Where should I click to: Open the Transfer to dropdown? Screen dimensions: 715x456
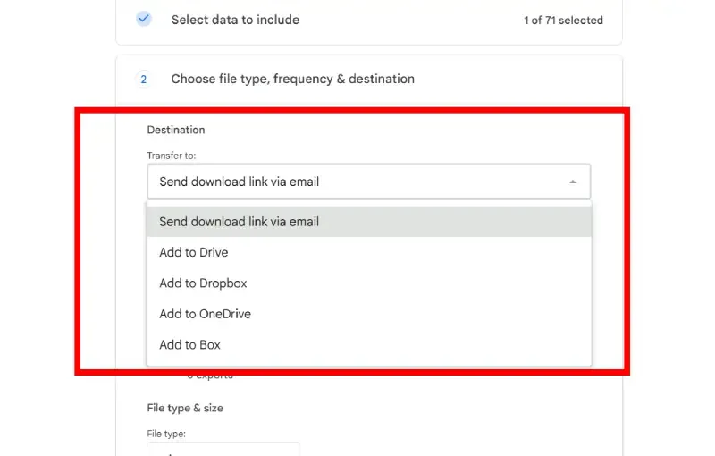[368, 182]
